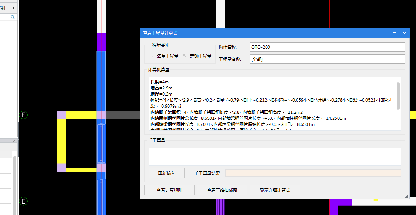This screenshot has width=416, height=215.
Task: Select the 定额工程量 radio button
Action: point(184,55)
